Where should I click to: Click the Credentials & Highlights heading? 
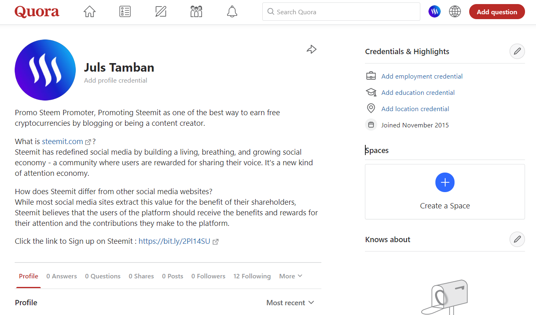(x=407, y=52)
